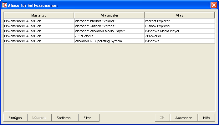Open Hilfe for this dialog

[206, 117]
